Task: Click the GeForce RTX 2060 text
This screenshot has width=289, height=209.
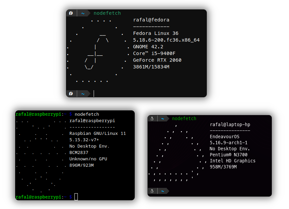Action: [x=157, y=60]
